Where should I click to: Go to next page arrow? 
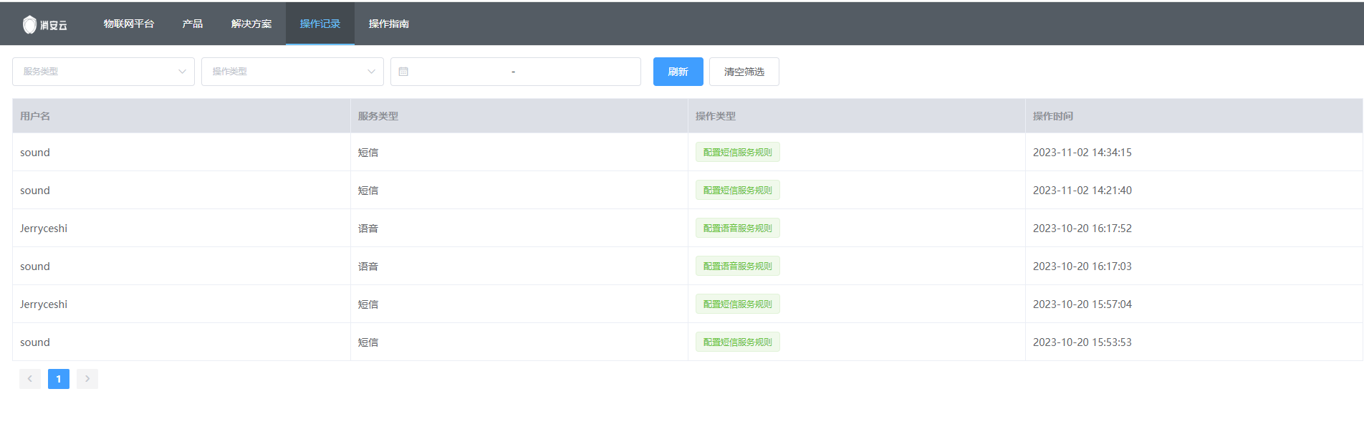click(x=87, y=379)
